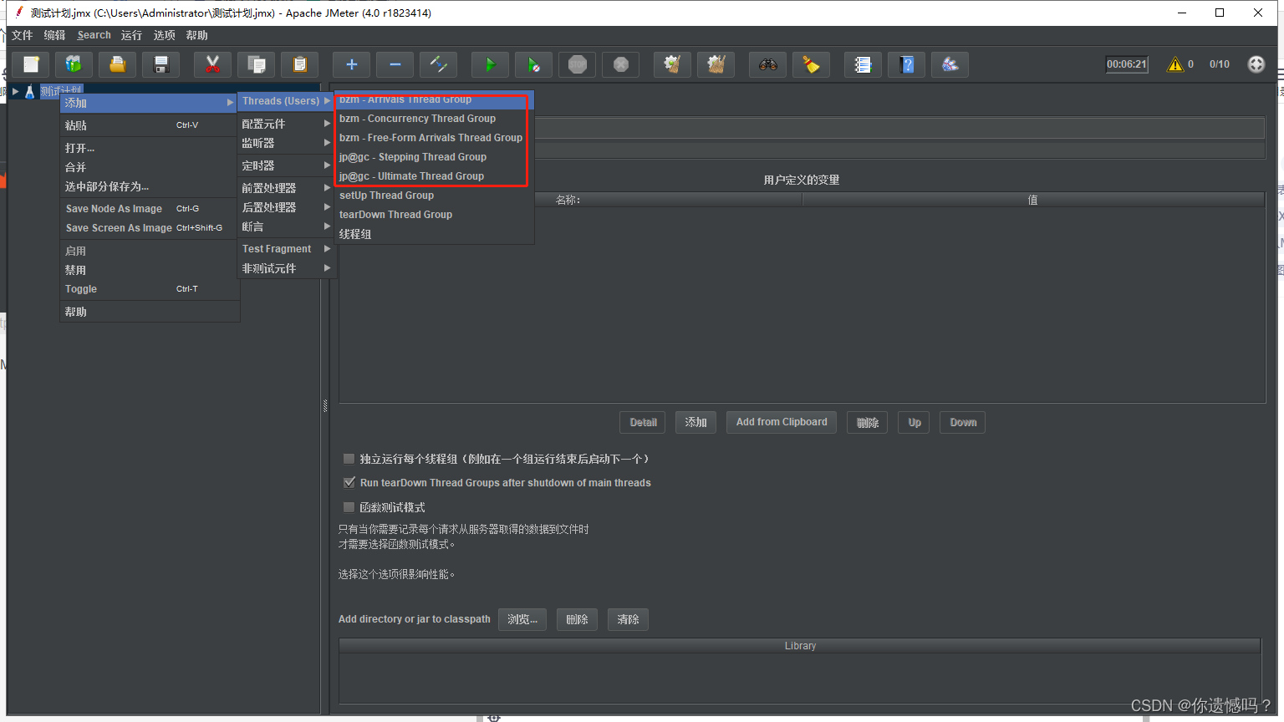Click Start no pauses icon
Image resolution: width=1284 pixels, height=722 pixels.
(x=534, y=64)
